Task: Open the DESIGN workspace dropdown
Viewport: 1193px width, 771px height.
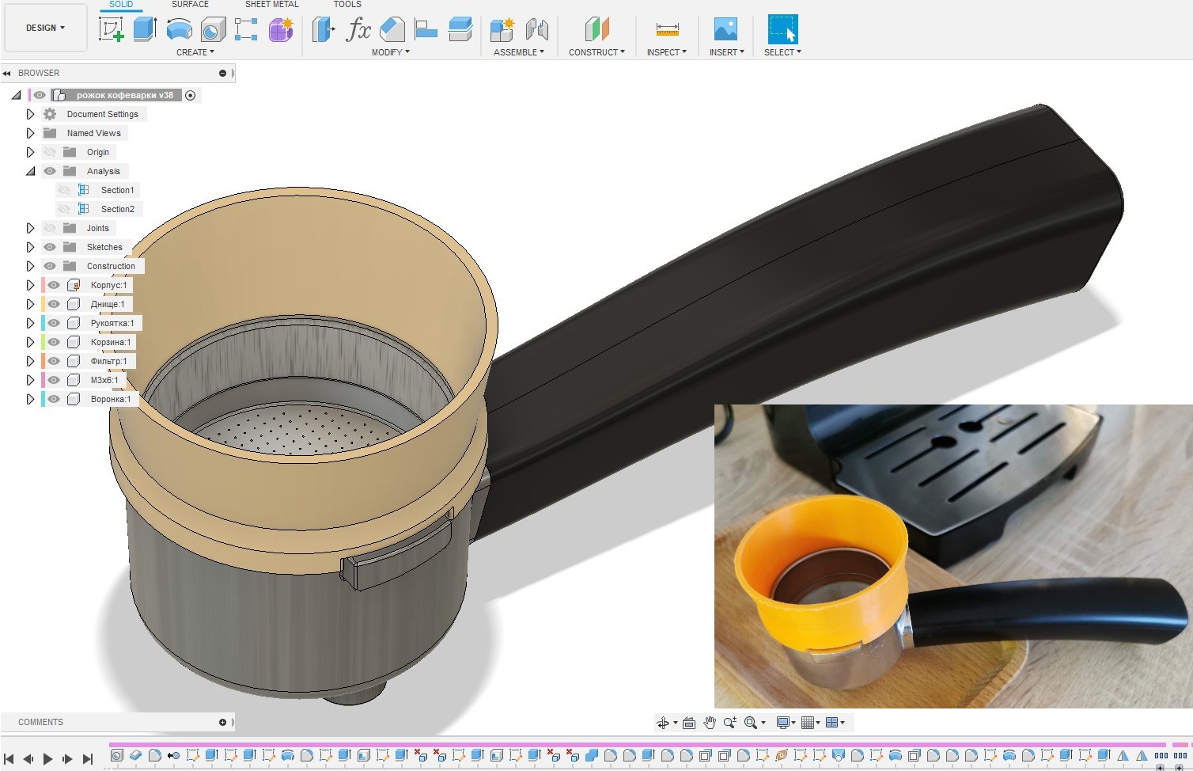Action: click(45, 28)
